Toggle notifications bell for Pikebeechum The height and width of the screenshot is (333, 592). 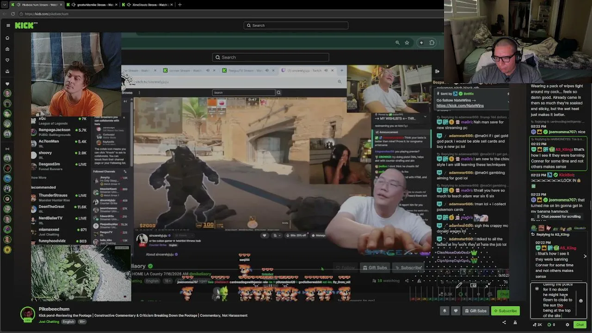click(445, 311)
